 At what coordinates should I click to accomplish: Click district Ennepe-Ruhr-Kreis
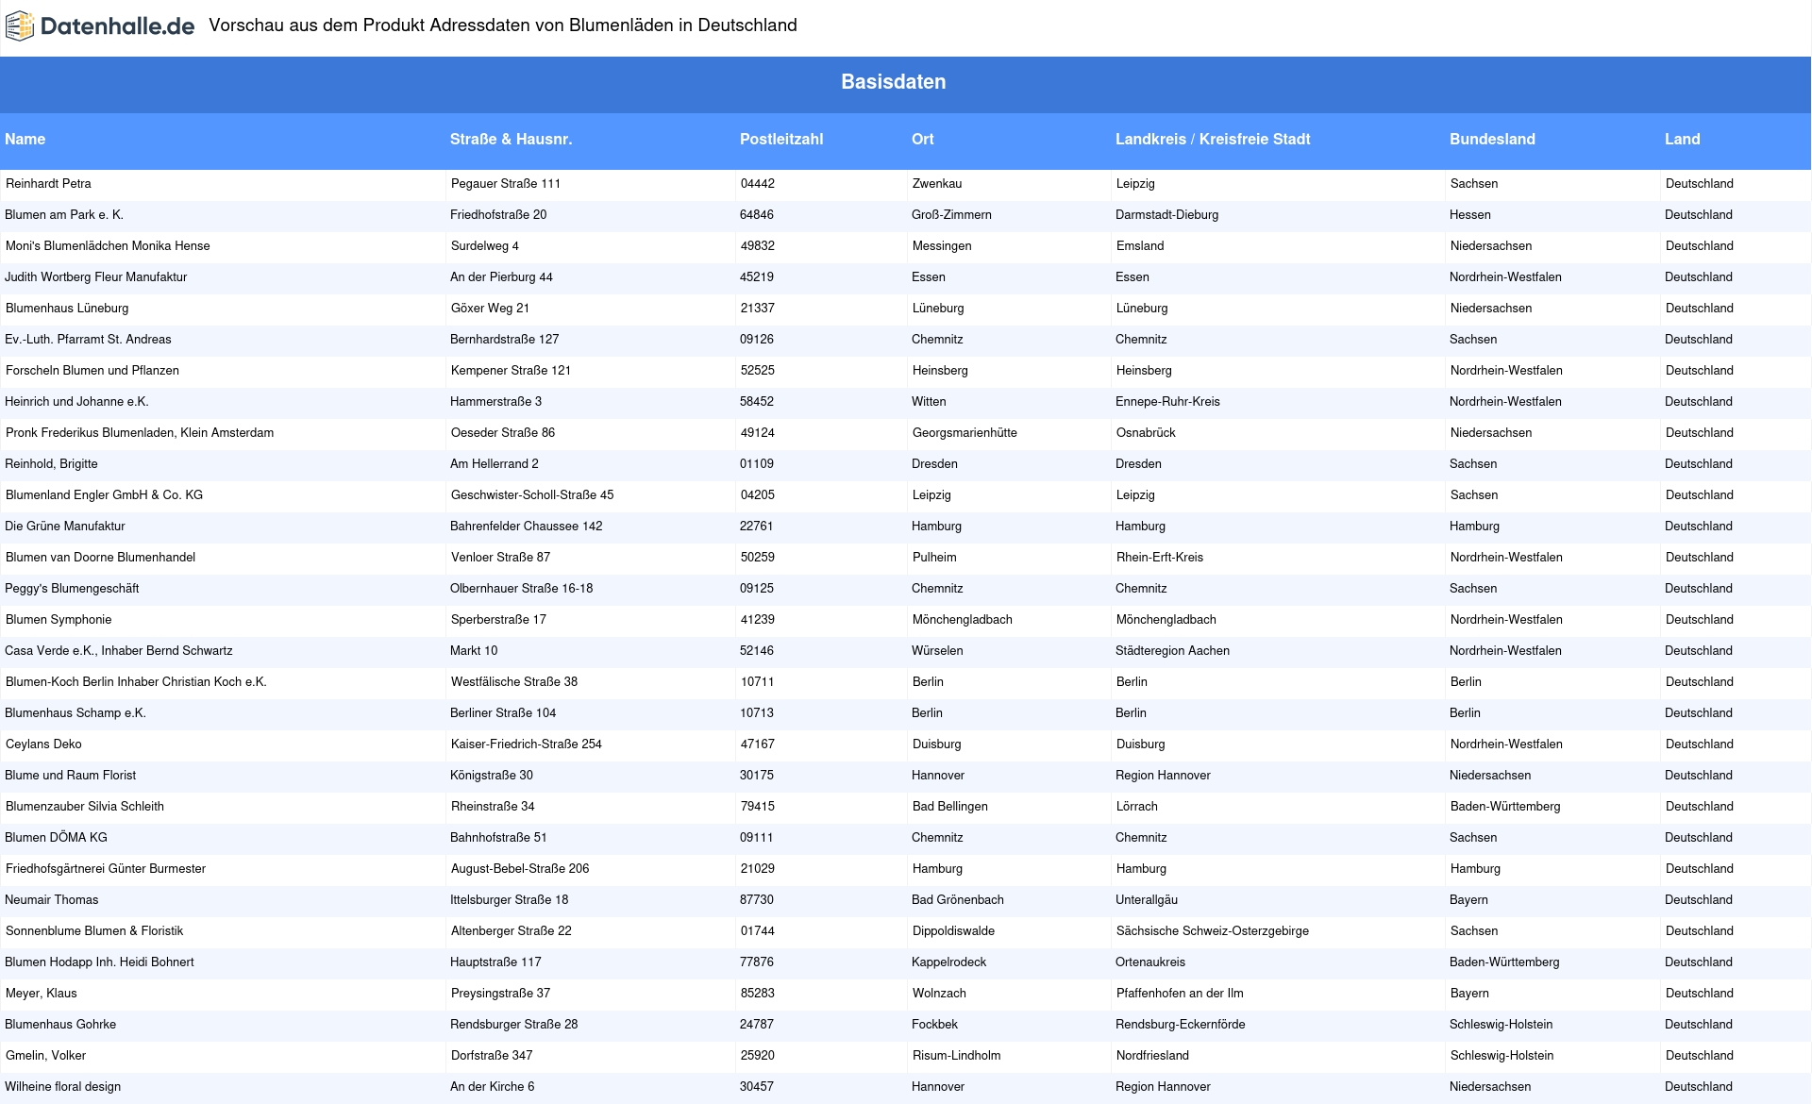tap(1168, 402)
